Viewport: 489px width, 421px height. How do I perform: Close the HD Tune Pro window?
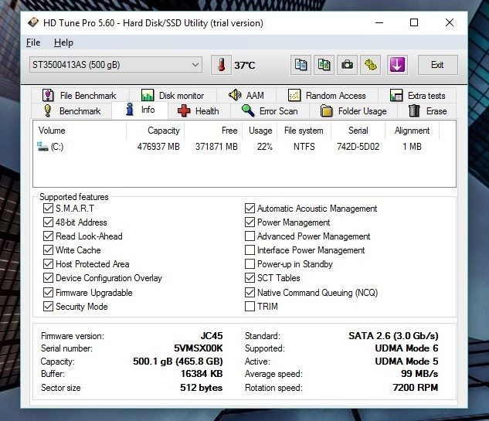tap(450, 22)
